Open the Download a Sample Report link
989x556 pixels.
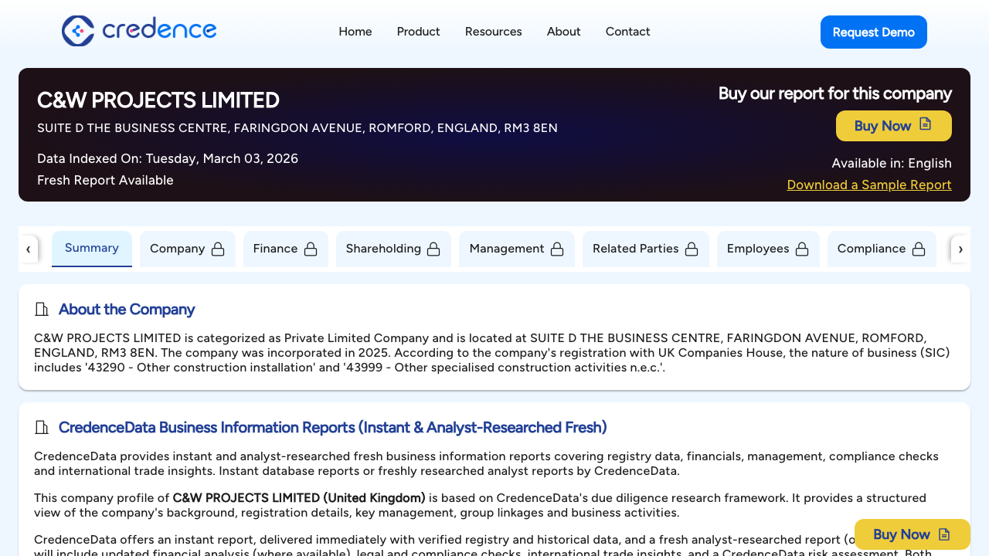click(868, 185)
